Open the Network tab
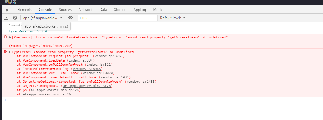Screen dimensions: 323x120 point(85,10)
